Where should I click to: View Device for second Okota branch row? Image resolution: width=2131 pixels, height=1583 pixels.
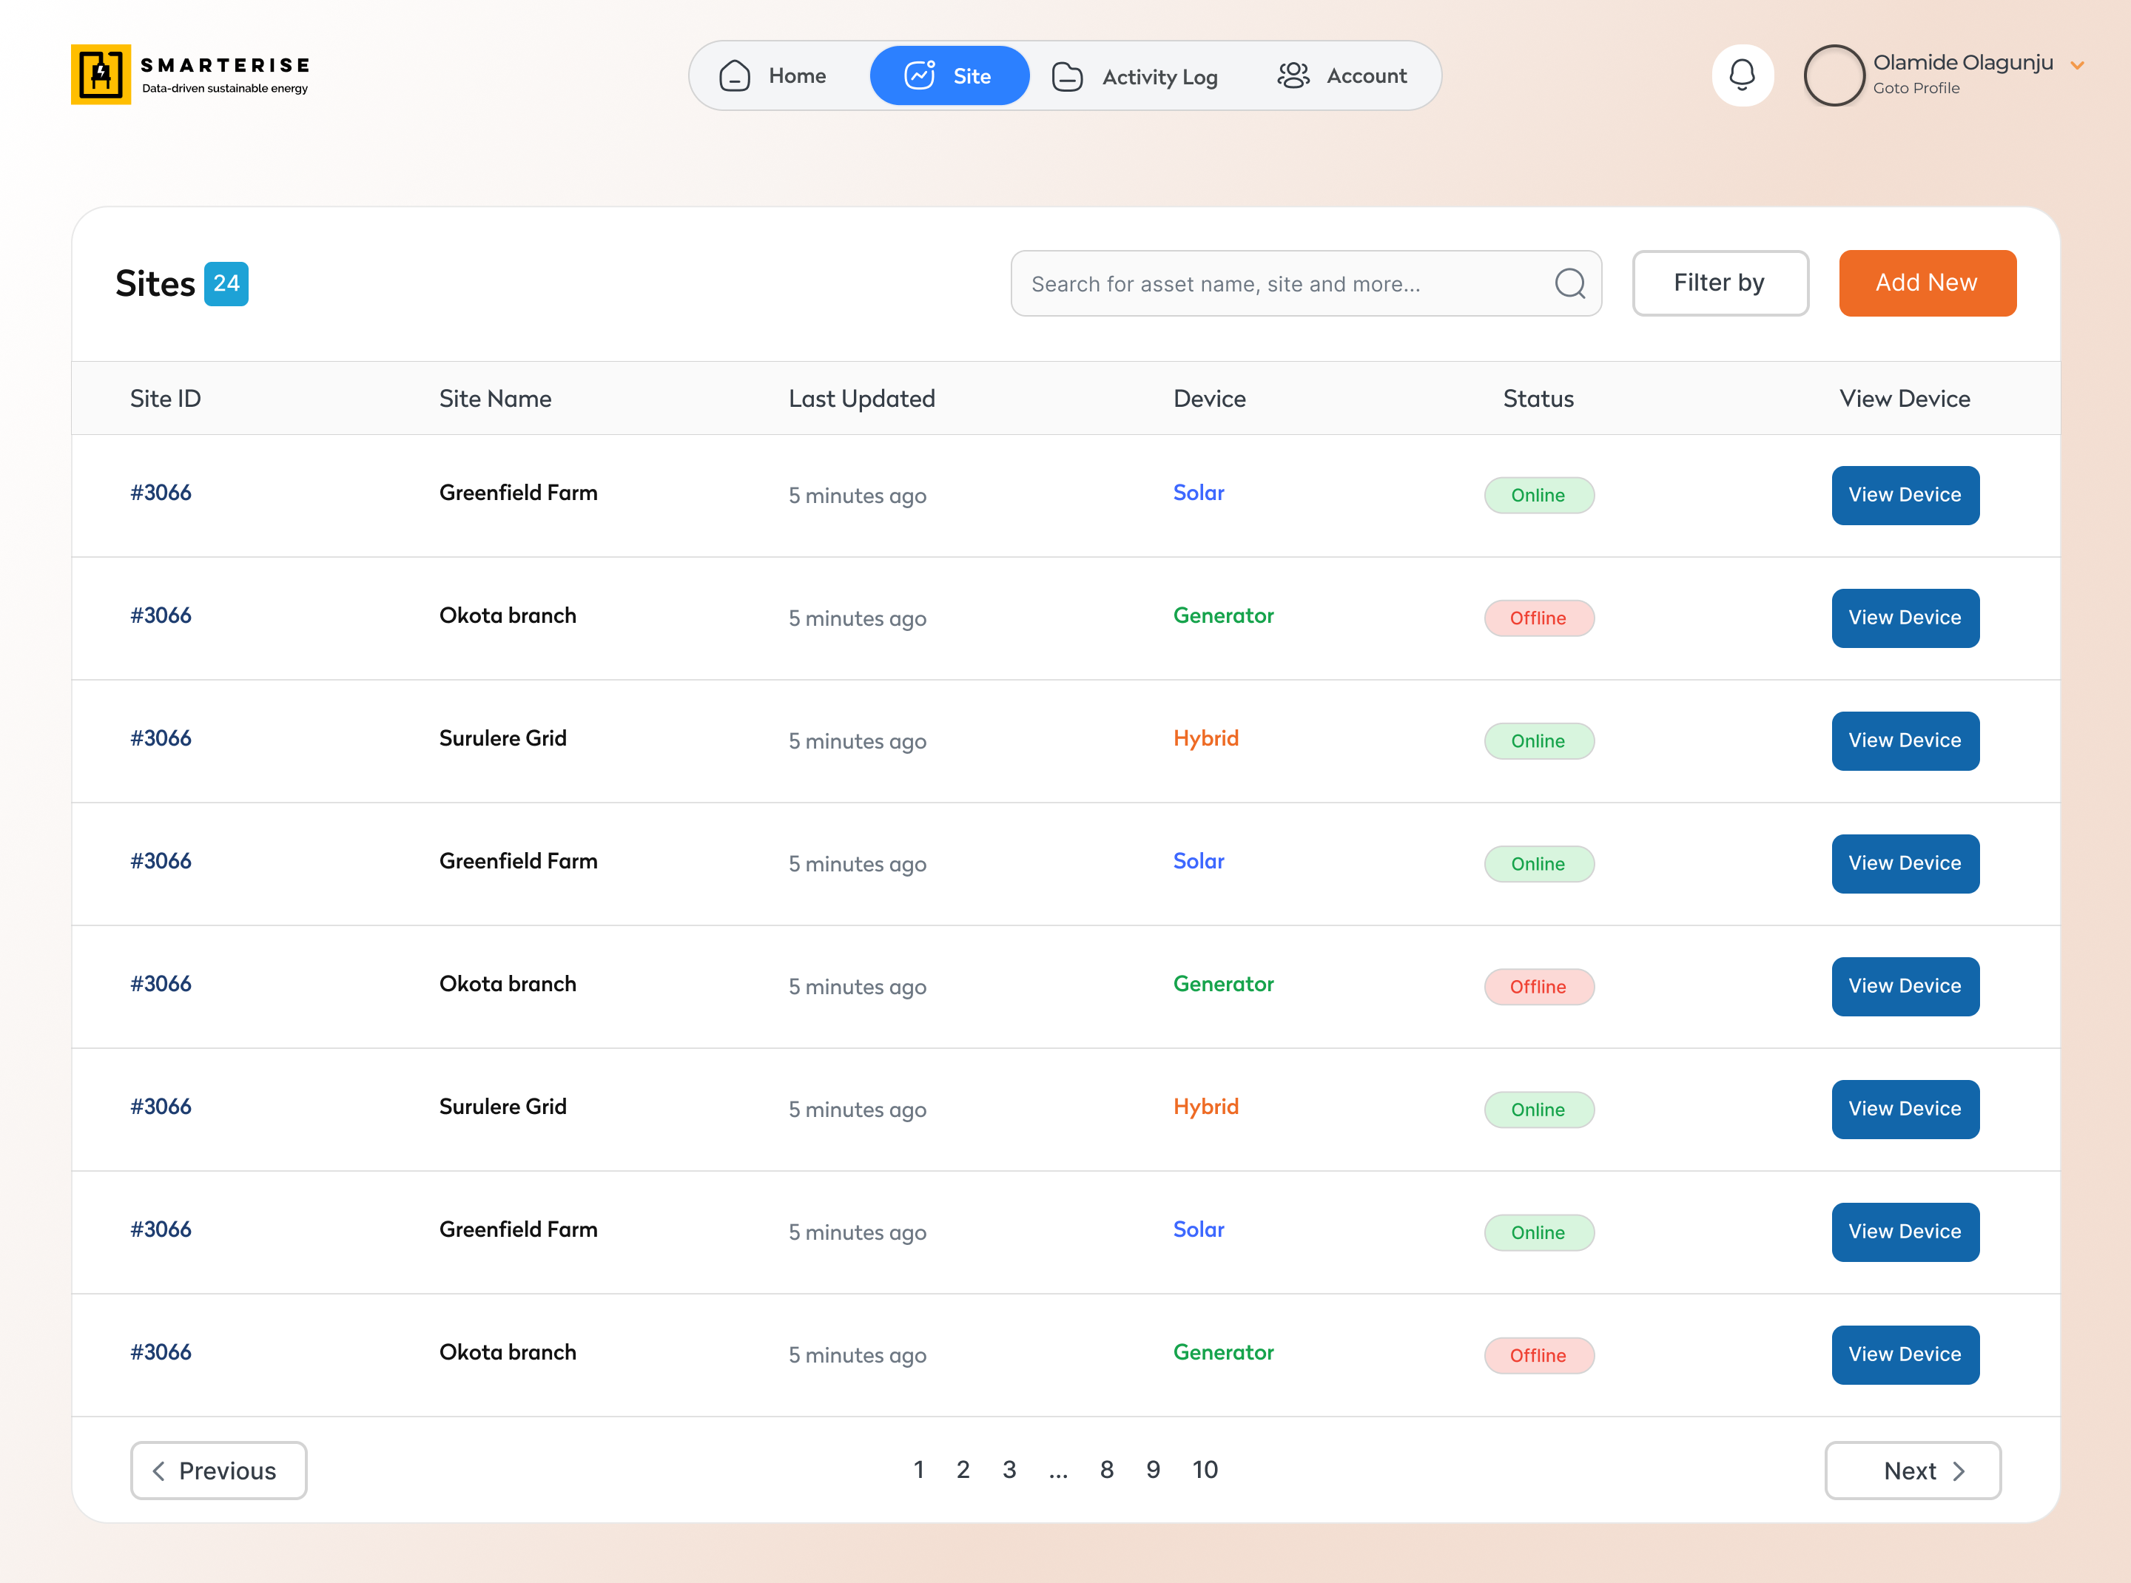[x=1905, y=986]
